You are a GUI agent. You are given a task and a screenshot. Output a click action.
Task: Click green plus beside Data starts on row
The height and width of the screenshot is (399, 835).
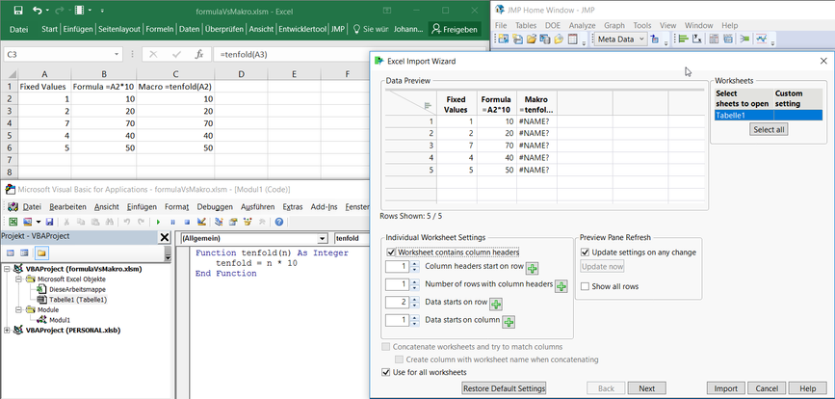pos(497,305)
